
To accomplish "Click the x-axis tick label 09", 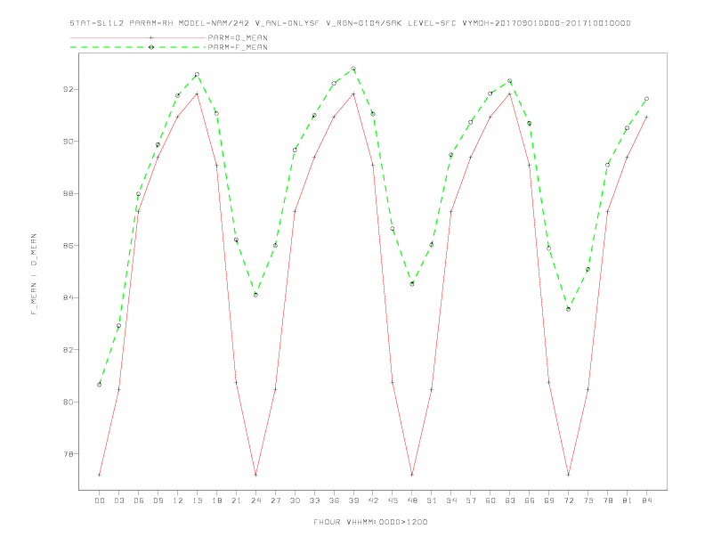I will [x=158, y=500].
